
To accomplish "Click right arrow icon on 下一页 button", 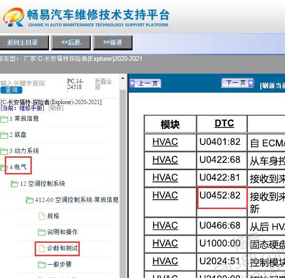I will 251,83.
